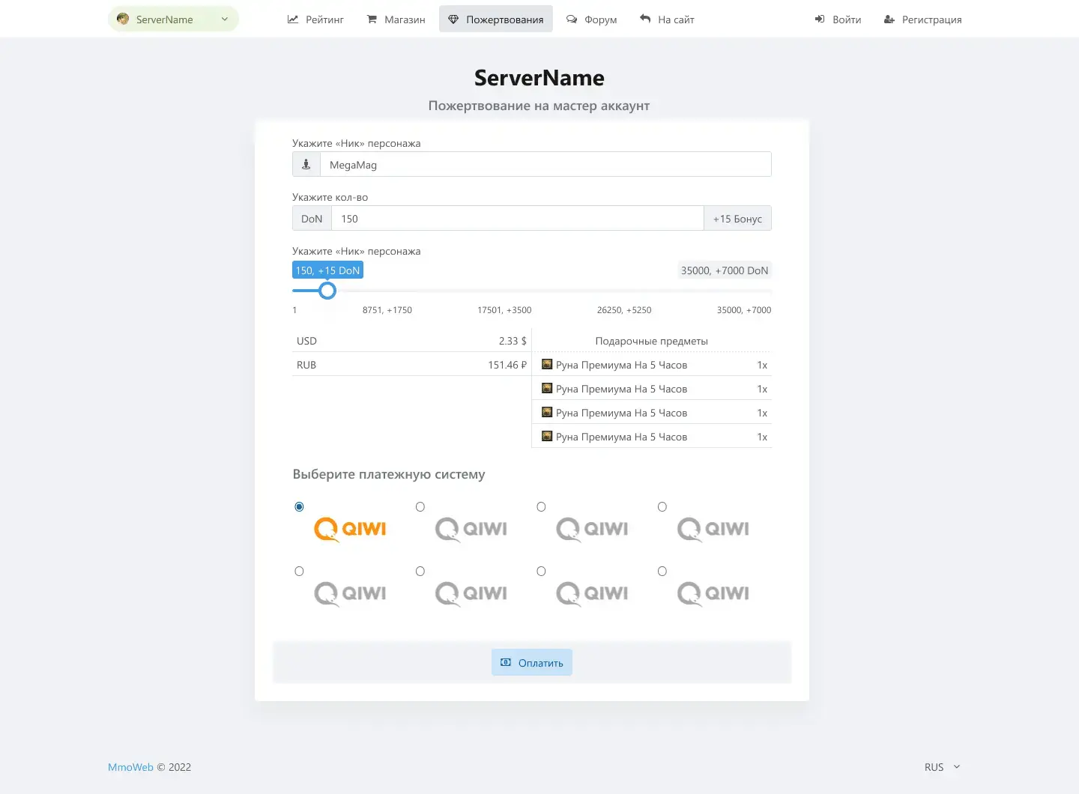Click the donation slider handle
Viewport: 1079px width, 794px height.
(327, 291)
